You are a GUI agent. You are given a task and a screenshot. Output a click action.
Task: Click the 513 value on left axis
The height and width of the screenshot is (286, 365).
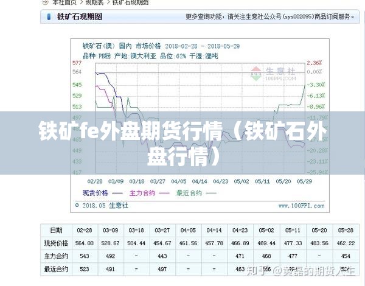77,106
